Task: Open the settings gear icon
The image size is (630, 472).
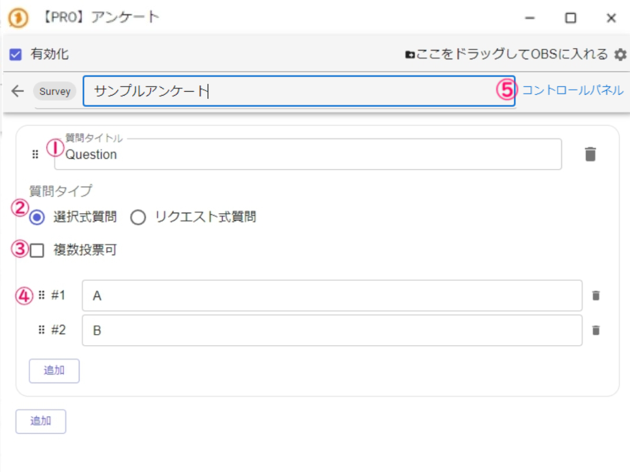Action: click(620, 55)
